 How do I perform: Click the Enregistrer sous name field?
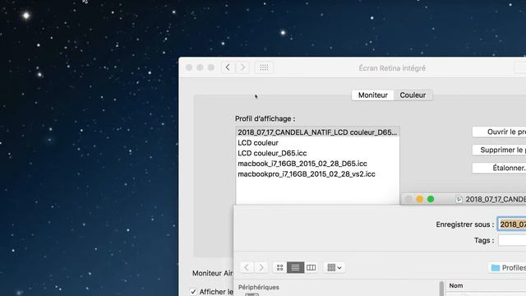pyautogui.click(x=511, y=224)
